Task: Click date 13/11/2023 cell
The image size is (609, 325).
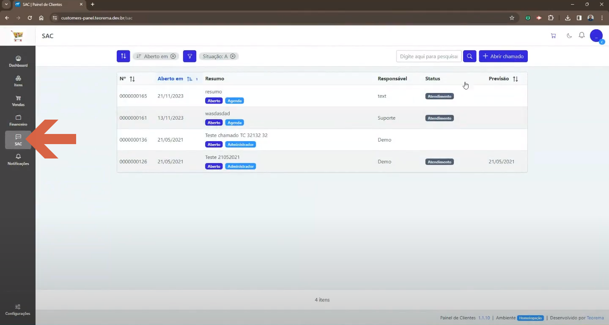Action: tap(170, 118)
